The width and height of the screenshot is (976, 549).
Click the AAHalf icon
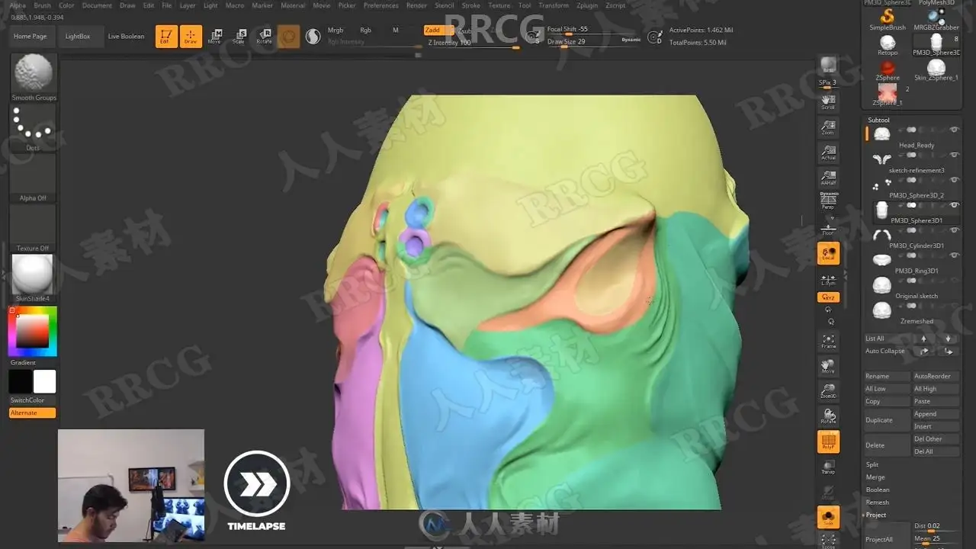[x=828, y=177]
